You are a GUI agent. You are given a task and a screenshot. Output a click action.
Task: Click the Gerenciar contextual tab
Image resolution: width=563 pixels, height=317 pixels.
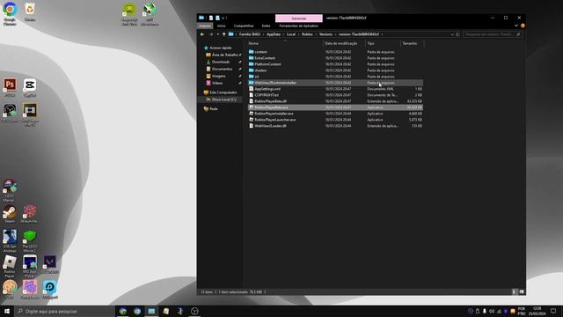click(x=299, y=18)
